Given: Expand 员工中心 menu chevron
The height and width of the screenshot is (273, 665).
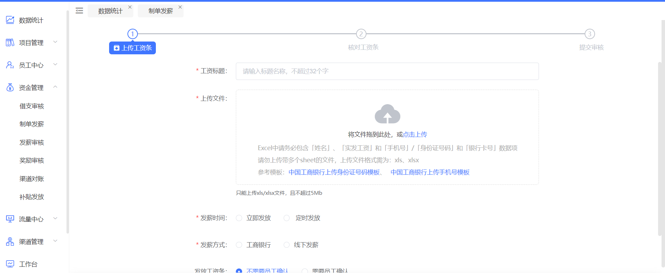Looking at the screenshot, I should (55, 65).
